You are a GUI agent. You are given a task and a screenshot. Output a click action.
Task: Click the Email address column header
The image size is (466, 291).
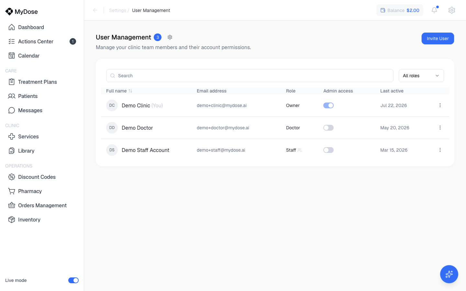pyautogui.click(x=212, y=91)
